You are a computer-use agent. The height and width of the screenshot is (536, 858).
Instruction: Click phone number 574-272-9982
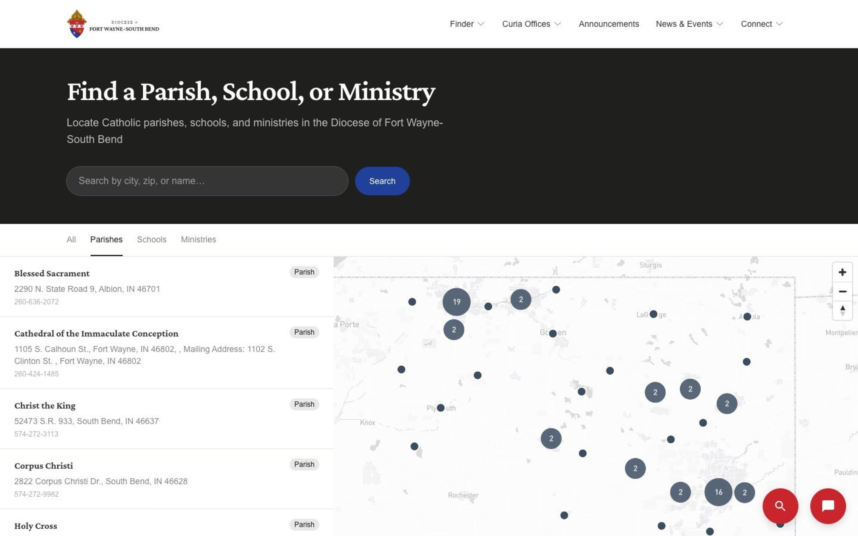[37, 494]
